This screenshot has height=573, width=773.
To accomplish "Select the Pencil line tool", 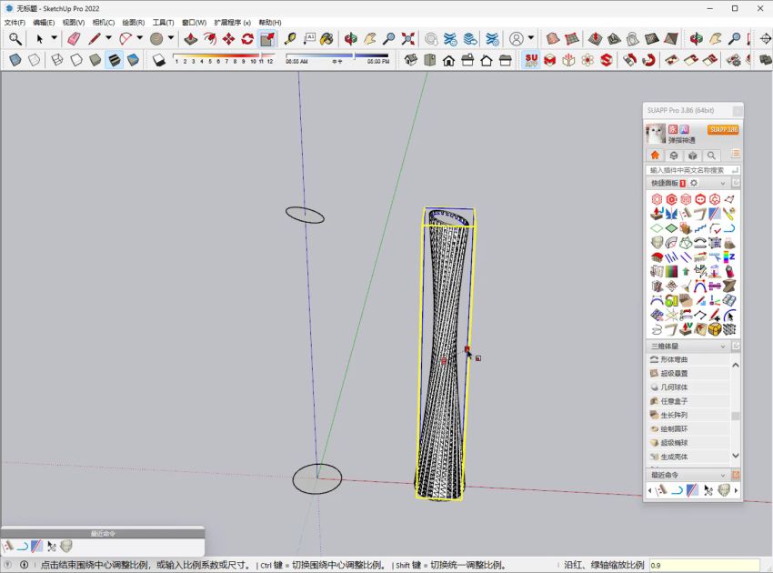I will click(x=95, y=39).
